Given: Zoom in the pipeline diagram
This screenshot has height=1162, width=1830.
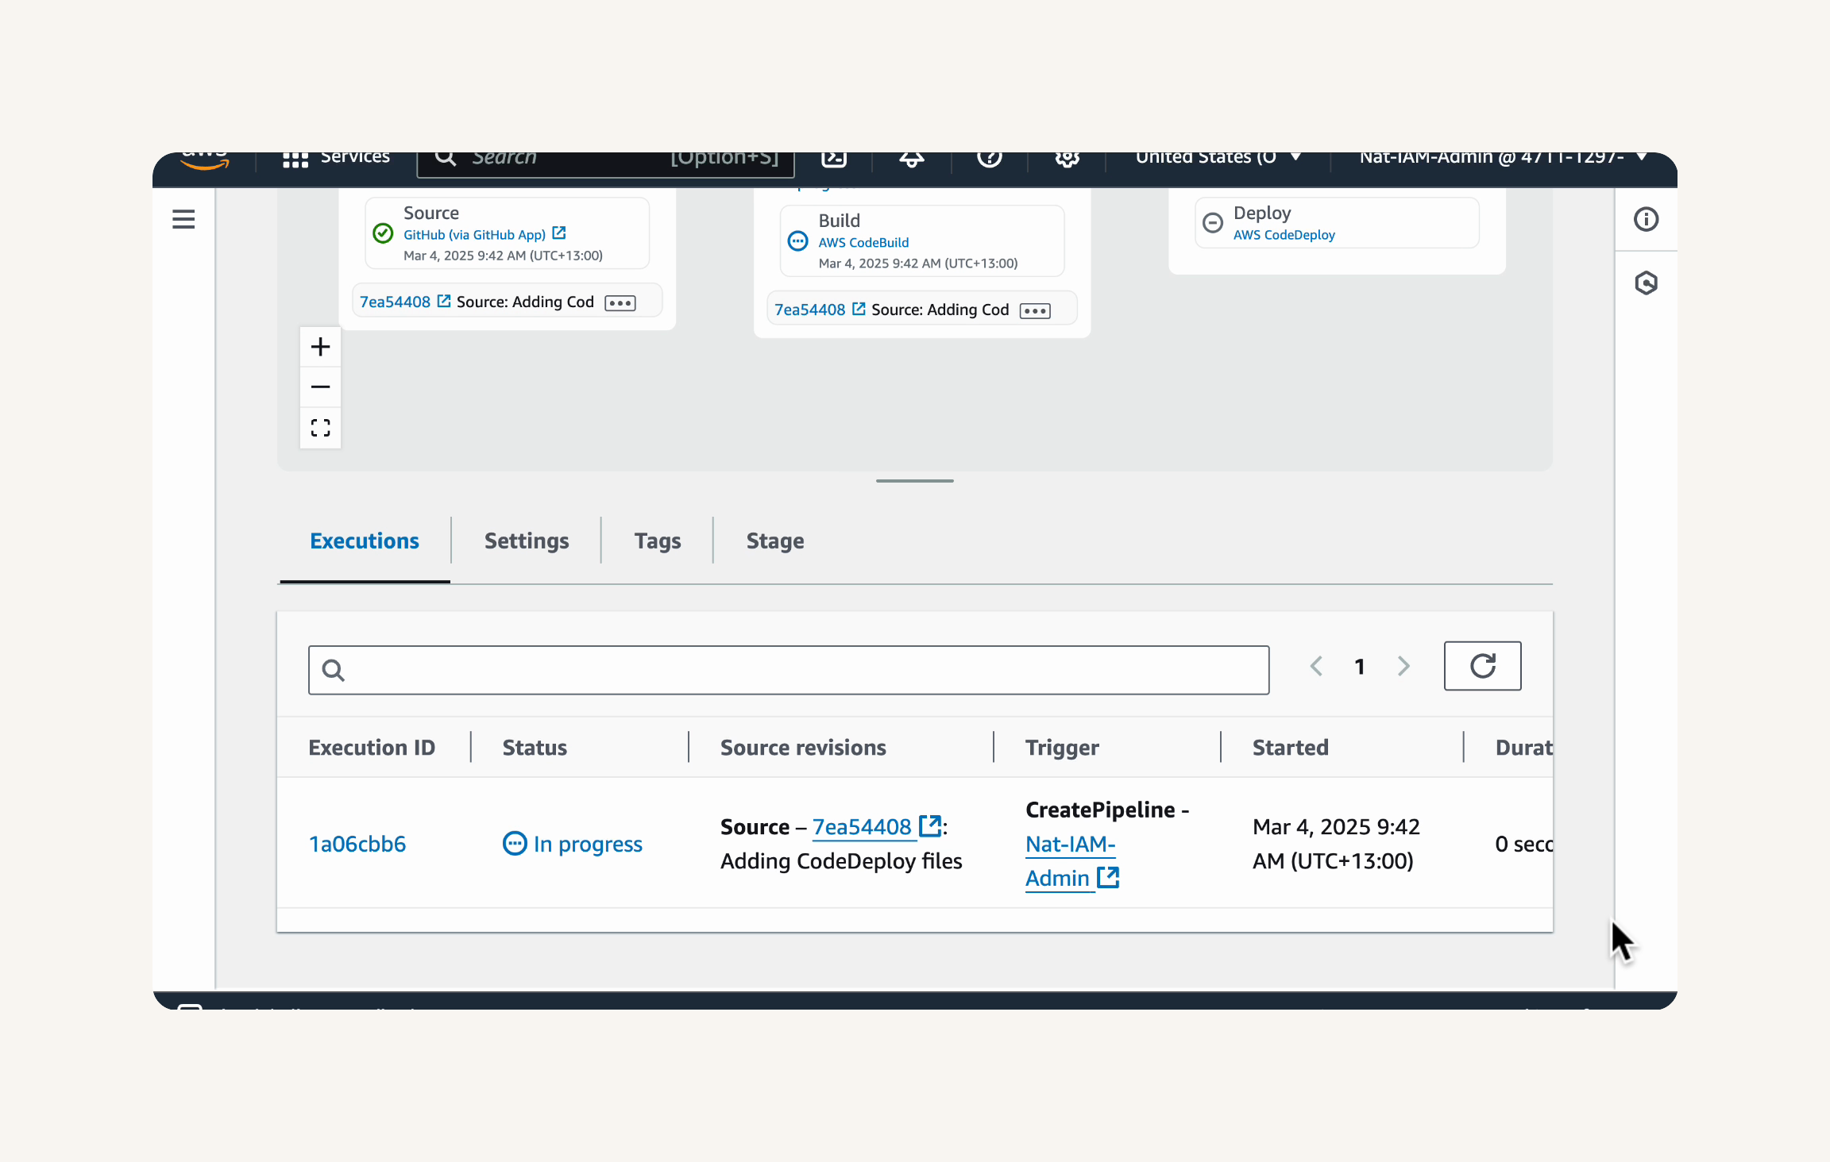Looking at the screenshot, I should 320,347.
